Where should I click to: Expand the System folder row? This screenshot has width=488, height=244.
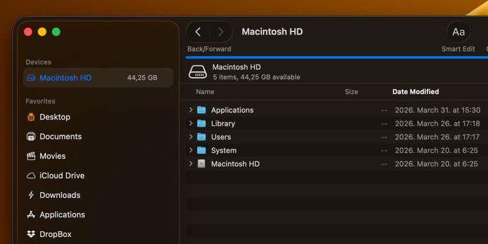[x=191, y=150]
